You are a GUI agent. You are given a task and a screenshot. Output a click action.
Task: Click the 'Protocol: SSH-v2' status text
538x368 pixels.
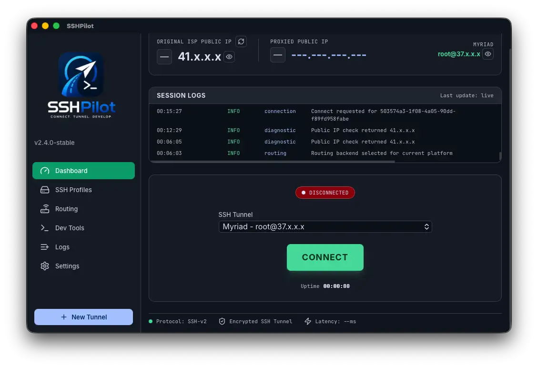tap(181, 321)
